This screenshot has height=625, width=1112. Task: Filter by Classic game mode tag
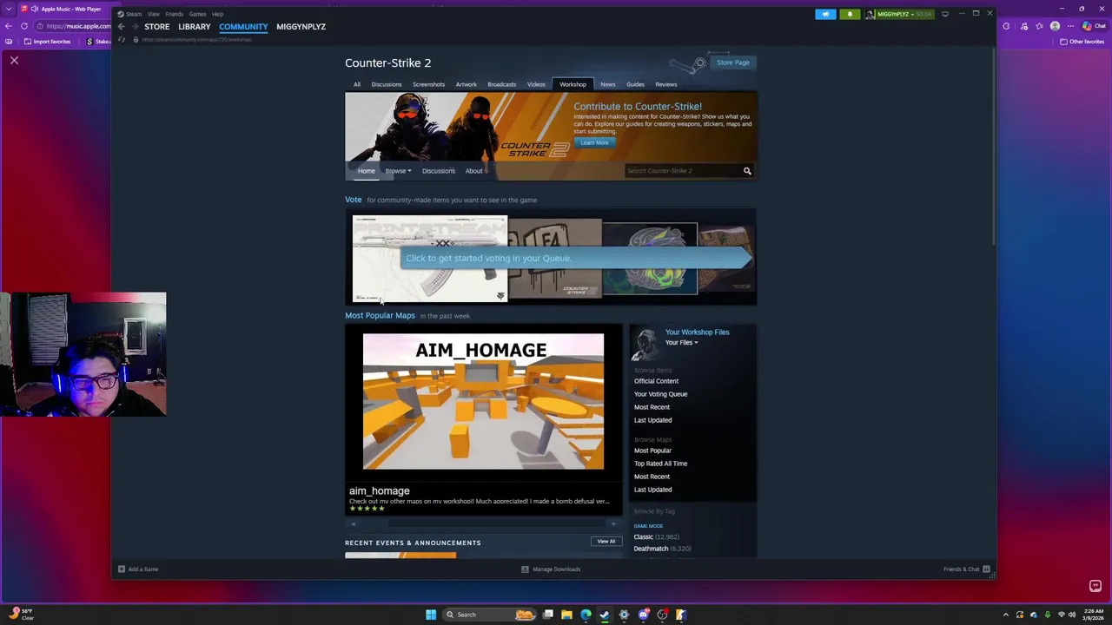pos(657,537)
